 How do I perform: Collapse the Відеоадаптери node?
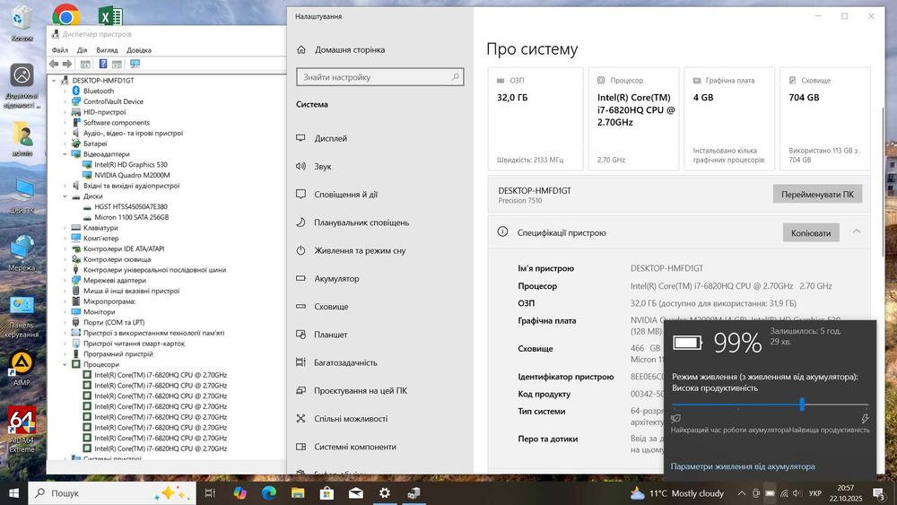tap(65, 154)
